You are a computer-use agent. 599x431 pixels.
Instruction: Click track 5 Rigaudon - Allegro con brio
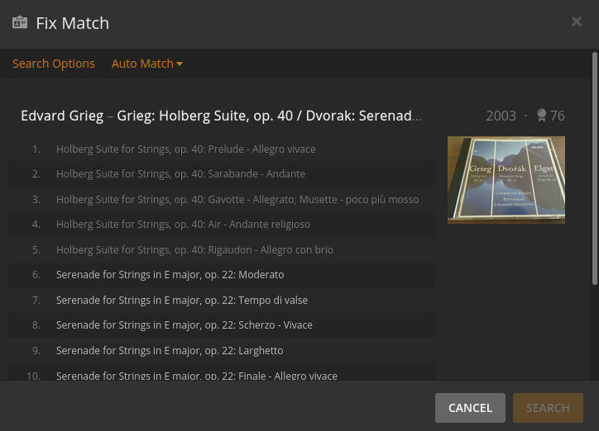click(194, 249)
